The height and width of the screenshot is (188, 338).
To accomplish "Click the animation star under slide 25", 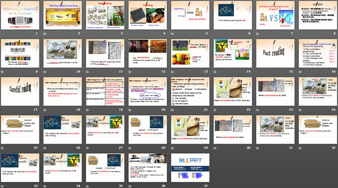I will coord(3,148).
